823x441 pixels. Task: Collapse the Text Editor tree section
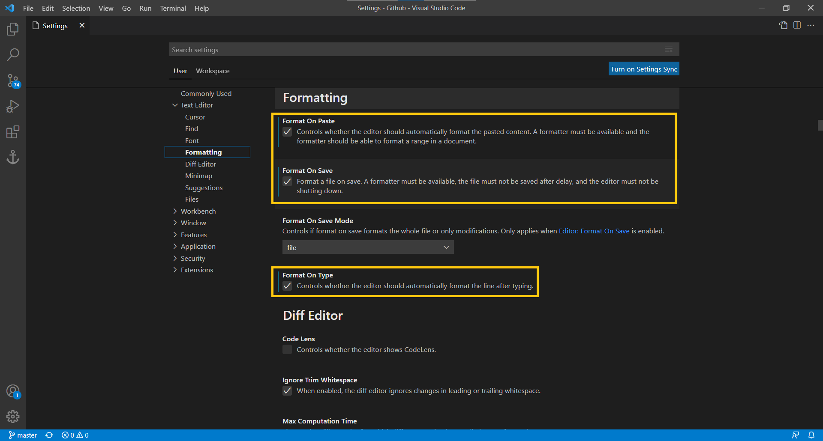pyautogui.click(x=175, y=105)
